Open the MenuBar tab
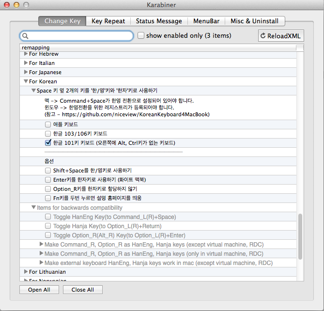Screen dimensions: 324x311 tap(206, 21)
